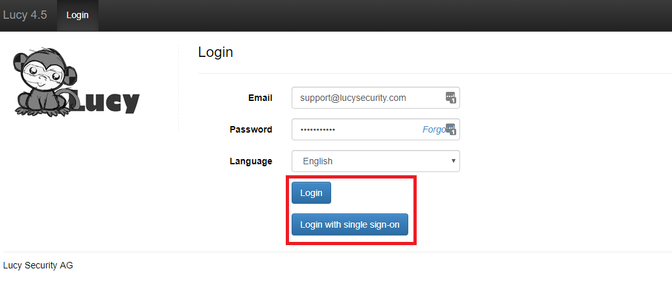Click the Login page heading
The height and width of the screenshot is (282, 672).
216,52
